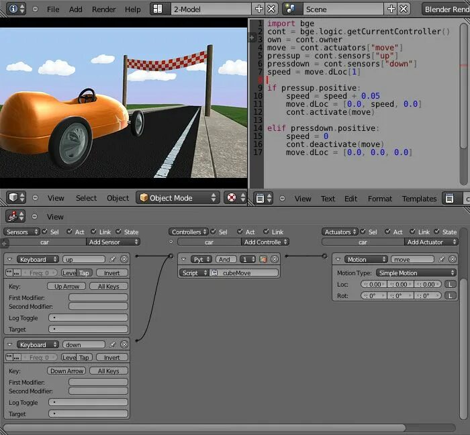Screen dimensions: 470x435
Task: Remove the move motion actuator
Action: pos(453,259)
